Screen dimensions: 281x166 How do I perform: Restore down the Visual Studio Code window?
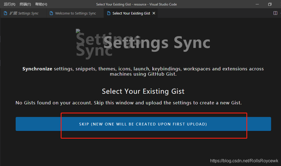pyautogui.click(x=270, y=4)
